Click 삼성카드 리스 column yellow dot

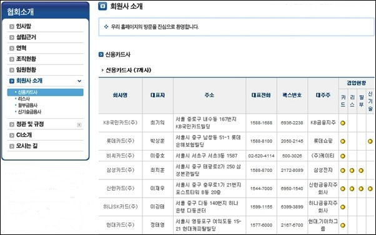point(352,171)
